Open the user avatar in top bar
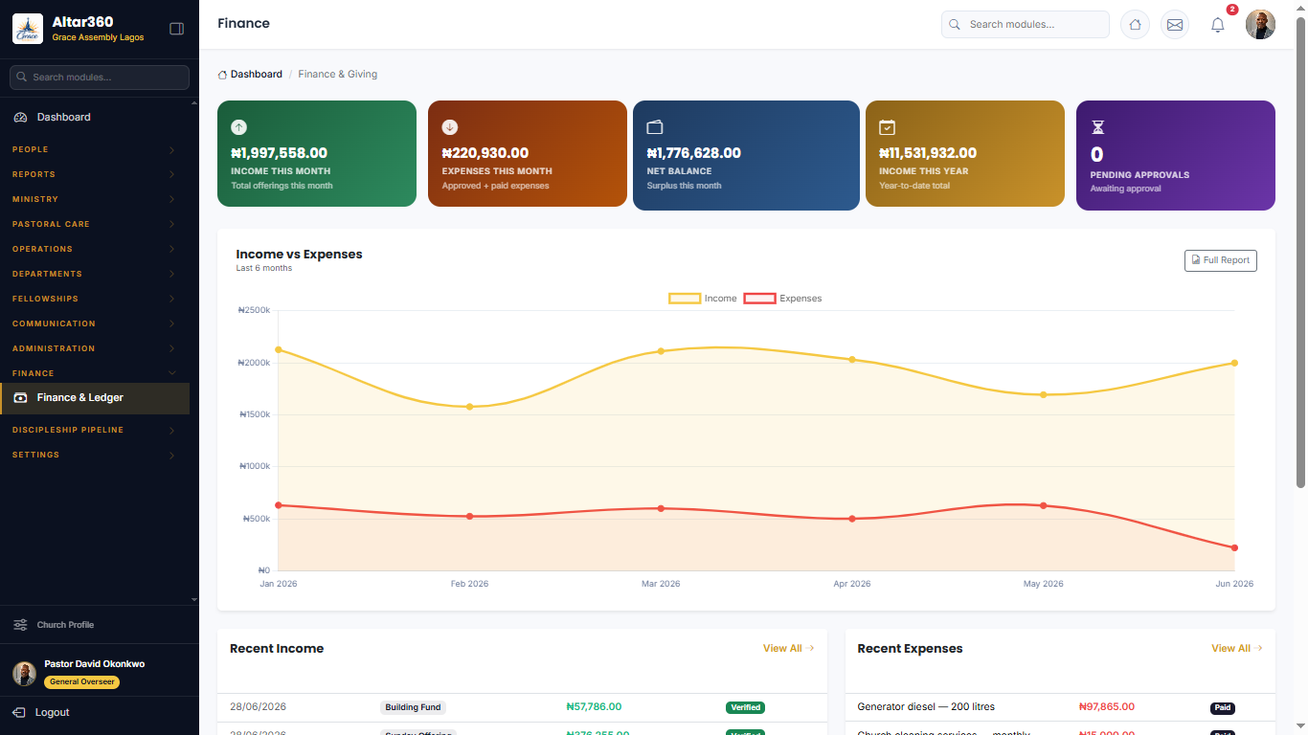This screenshot has width=1308, height=735. coord(1260,25)
